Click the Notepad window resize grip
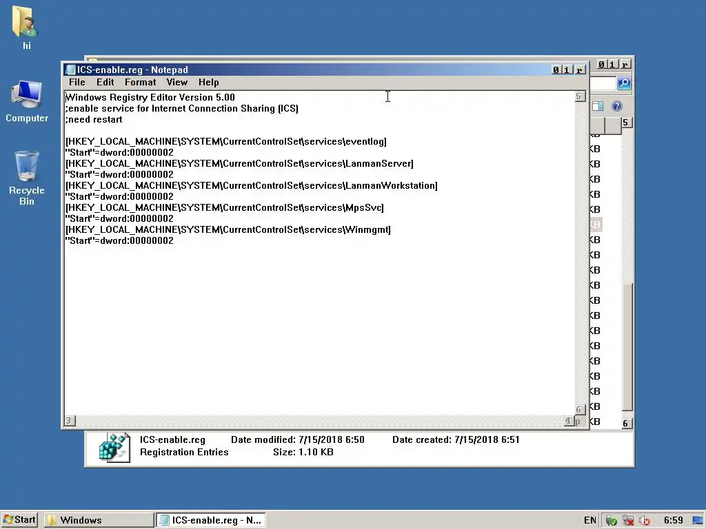706x529 pixels. 580,421
